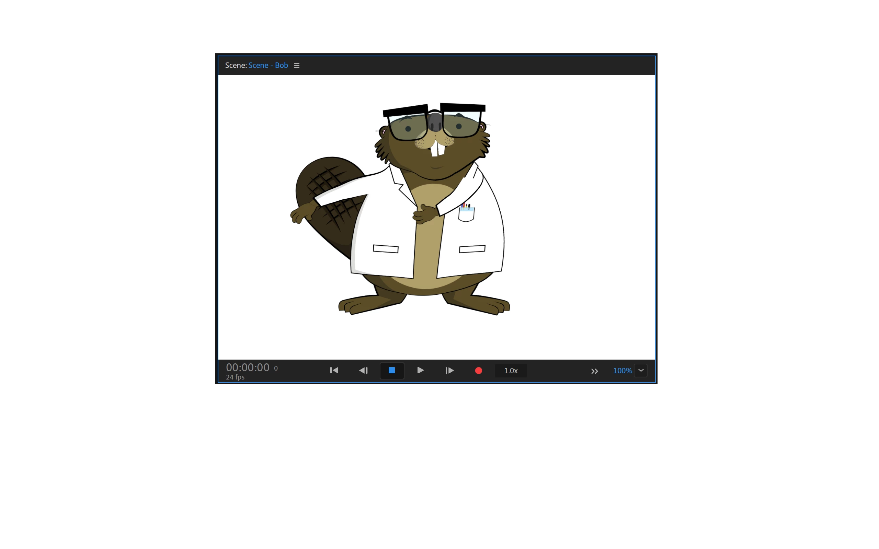
Task: Step forward one frame
Action: [449, 370]
